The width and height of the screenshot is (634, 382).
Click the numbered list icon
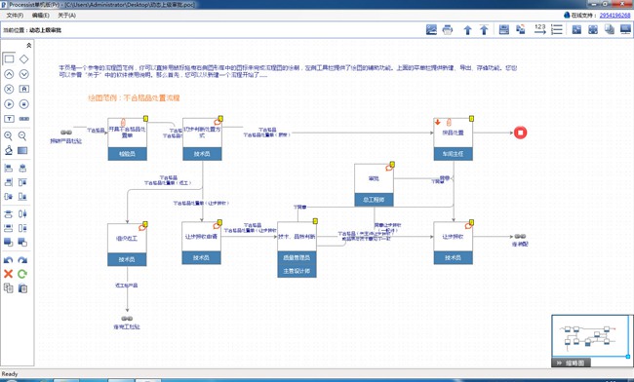click(x=557, y=29)
